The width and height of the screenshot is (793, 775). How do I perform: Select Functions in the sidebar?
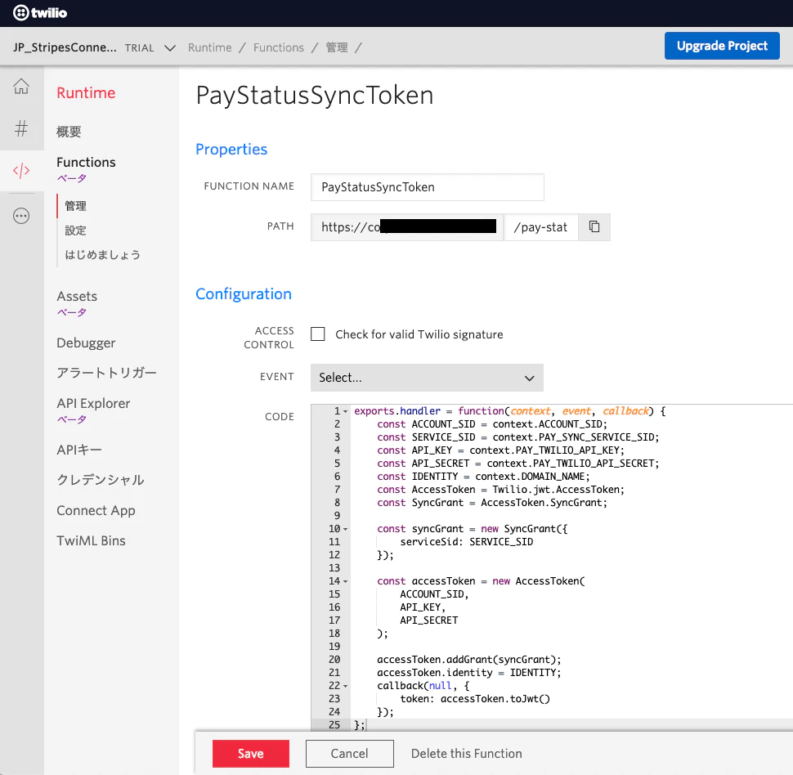point(86,162)
